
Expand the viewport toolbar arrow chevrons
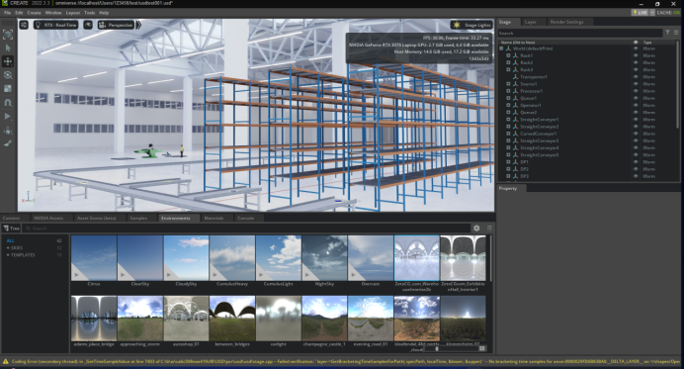[138, 25]
